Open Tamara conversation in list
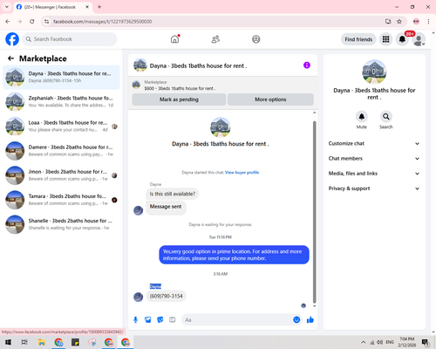This screenshot has width=436, height=349. tap(61, 200)
